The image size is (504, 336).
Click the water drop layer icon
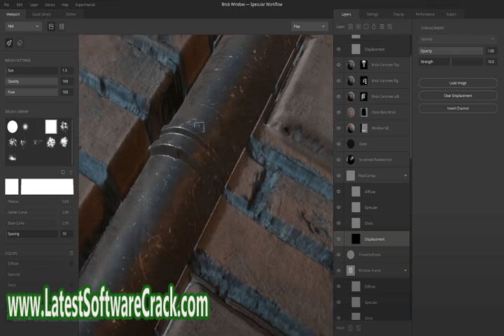click(x=375, y=26)
